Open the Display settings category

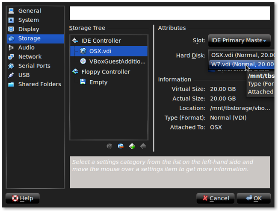click(x=35, y=29)
